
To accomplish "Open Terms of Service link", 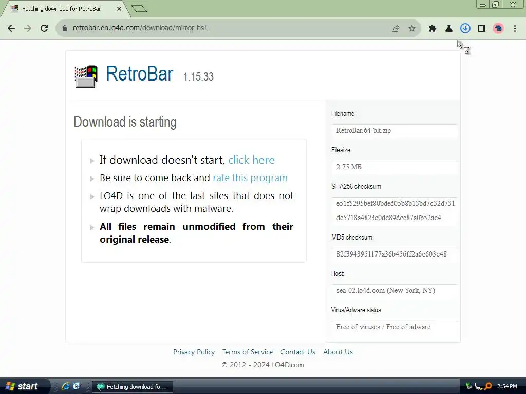I will [x=248, y=352].
